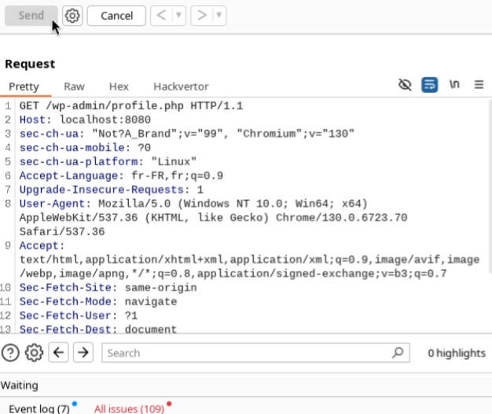Open the All issues (109) link
492x414 pixels.
click(x=129, y=408)
